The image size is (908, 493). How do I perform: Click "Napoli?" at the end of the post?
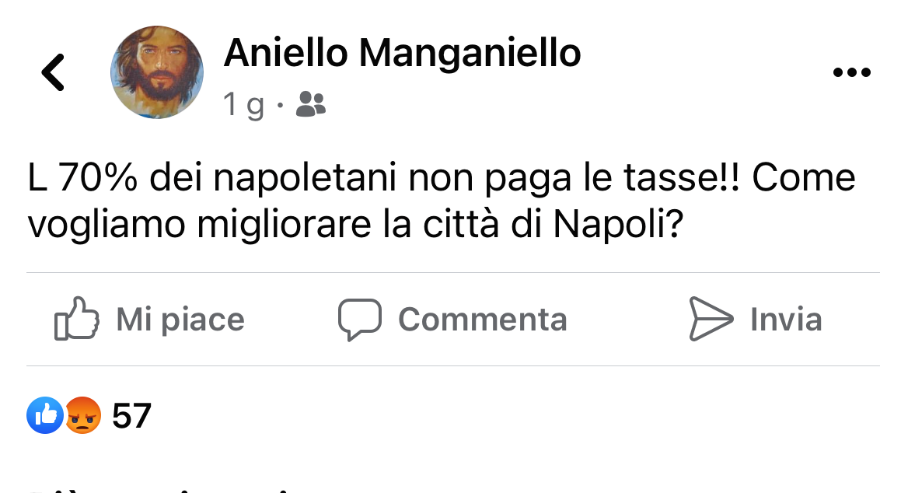(618, 224)
